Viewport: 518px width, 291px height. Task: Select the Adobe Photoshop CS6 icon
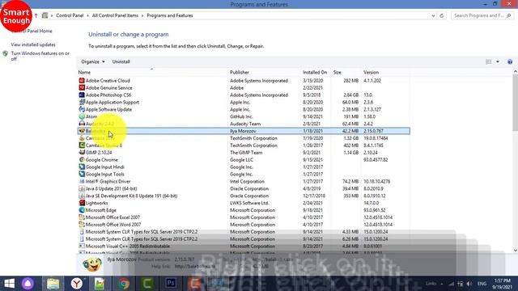pyautogui.click(x=82, y=95)
